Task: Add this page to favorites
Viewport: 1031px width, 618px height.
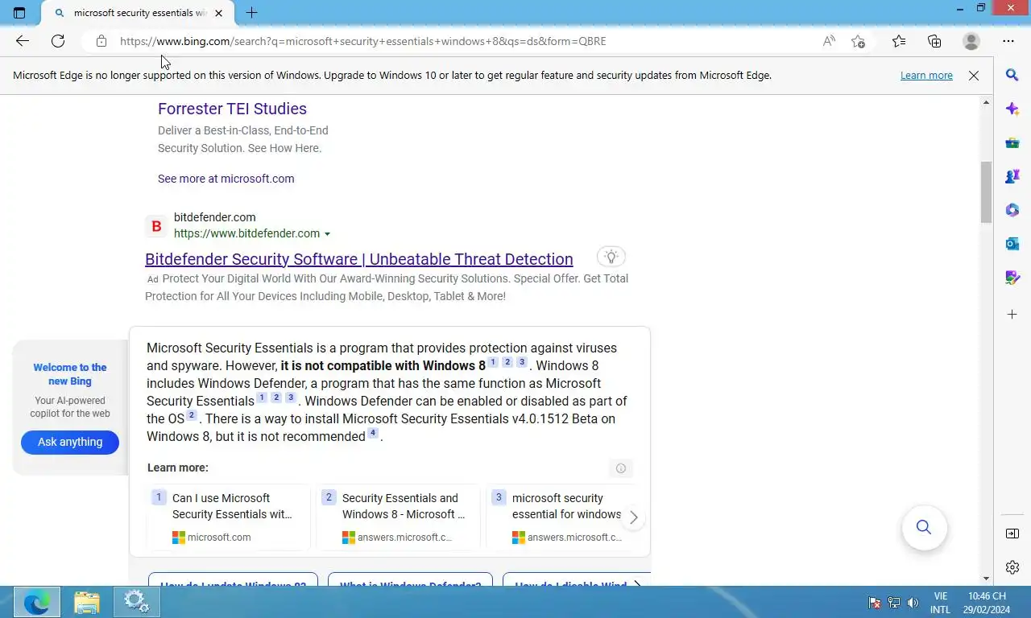Action: (x=859, y=41)
